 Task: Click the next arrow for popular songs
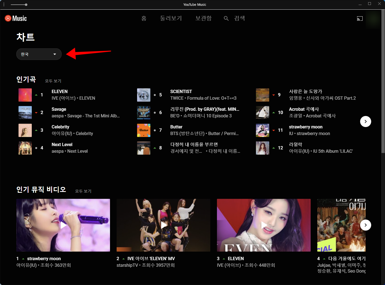point(365,122)
